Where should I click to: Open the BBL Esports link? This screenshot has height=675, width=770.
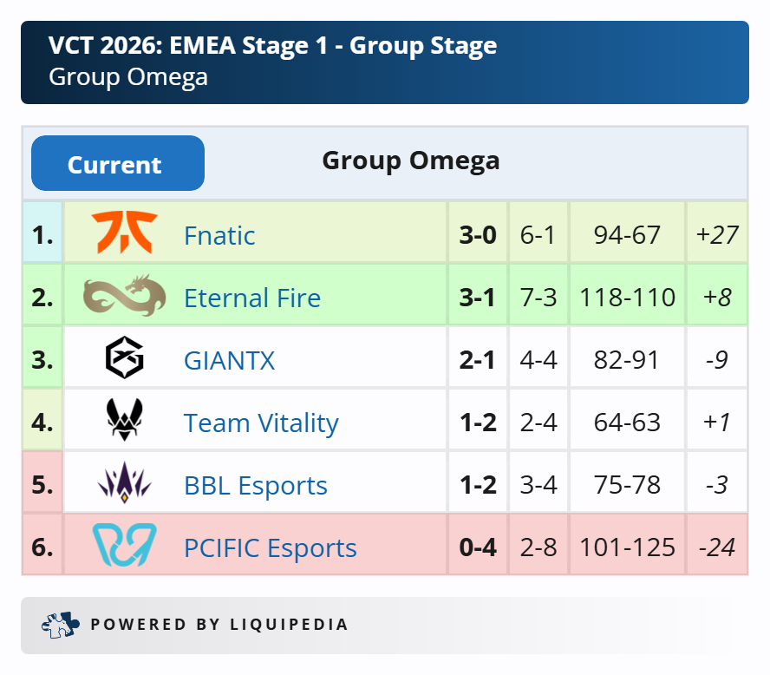coord(256,485)
